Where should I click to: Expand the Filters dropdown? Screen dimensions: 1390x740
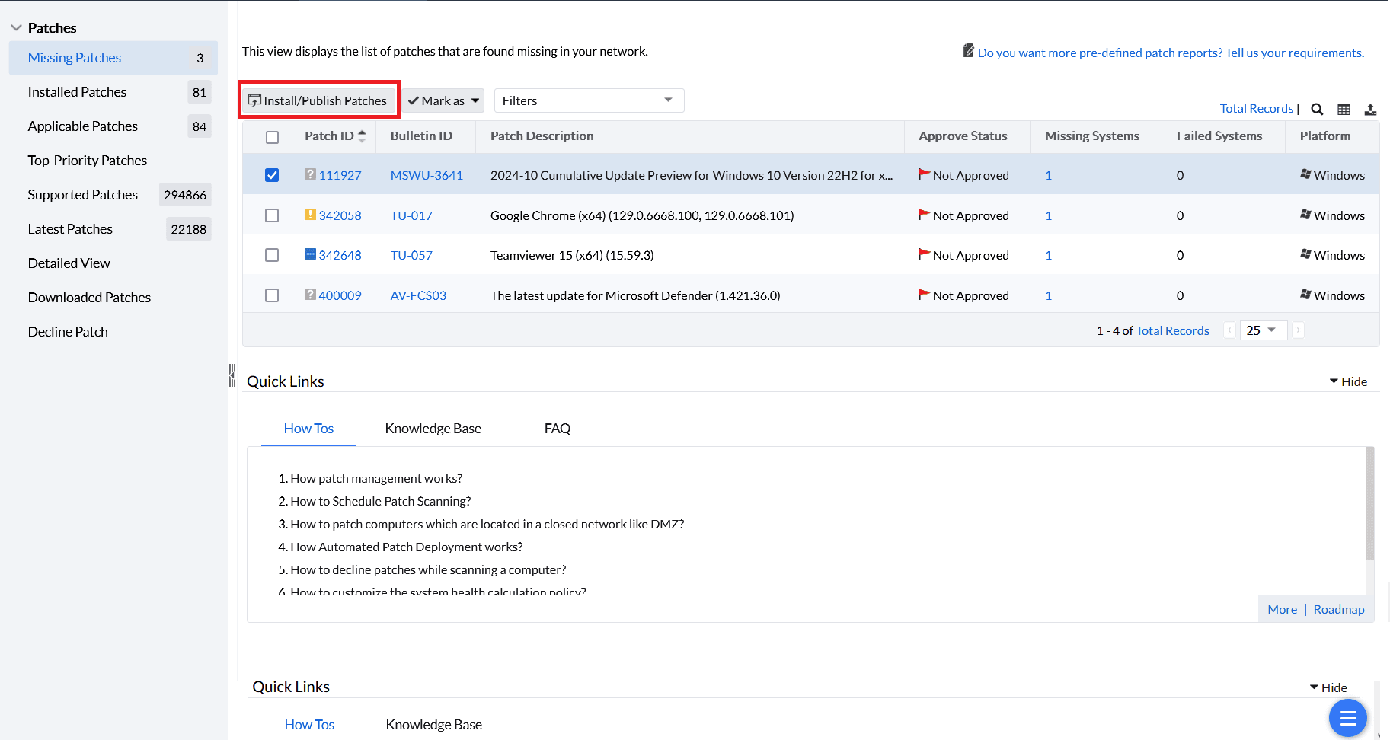[589, 100]
